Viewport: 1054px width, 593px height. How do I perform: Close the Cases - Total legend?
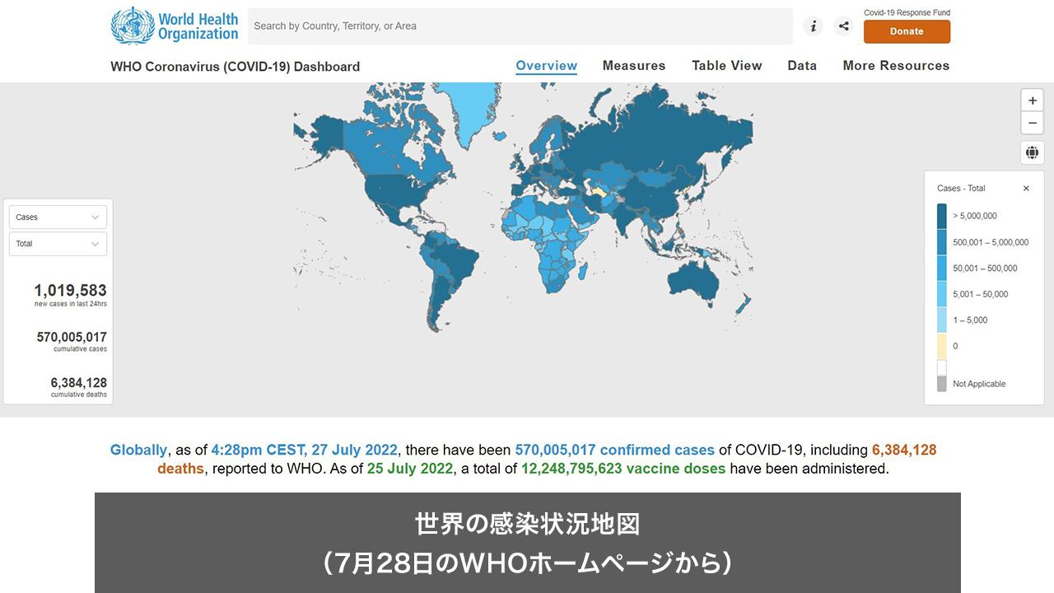tap(1026, 189)
